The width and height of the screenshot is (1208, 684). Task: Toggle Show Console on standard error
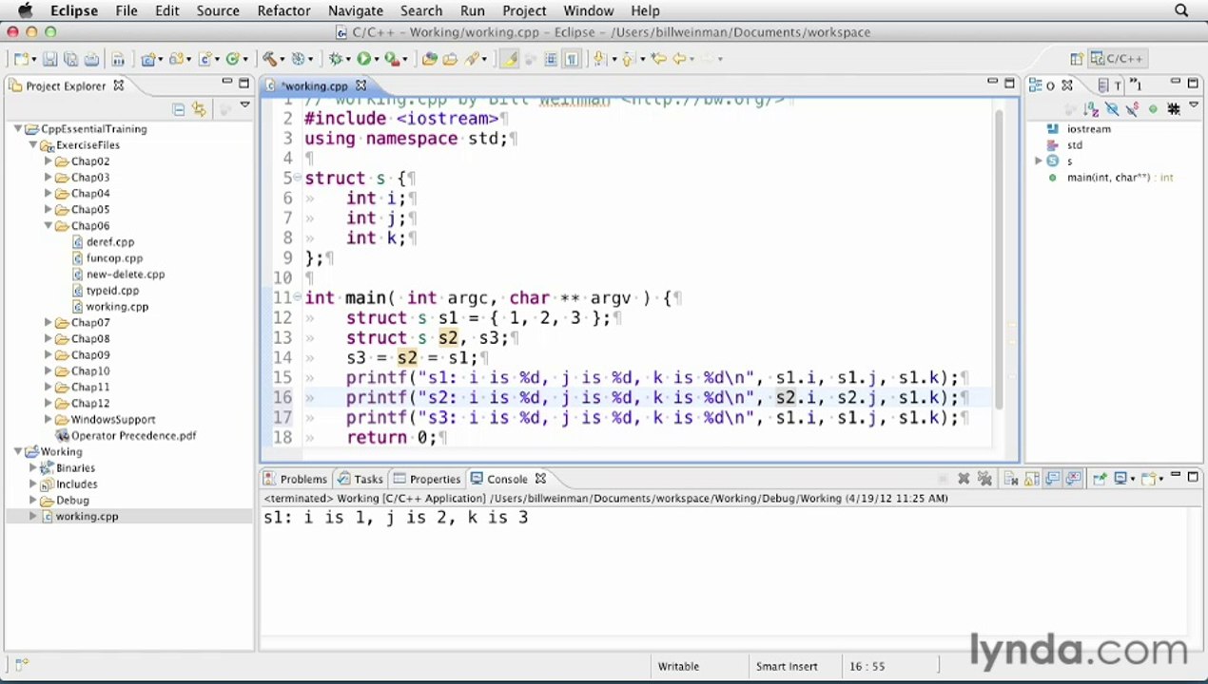pyautogui.click(x=1073, y=479)
